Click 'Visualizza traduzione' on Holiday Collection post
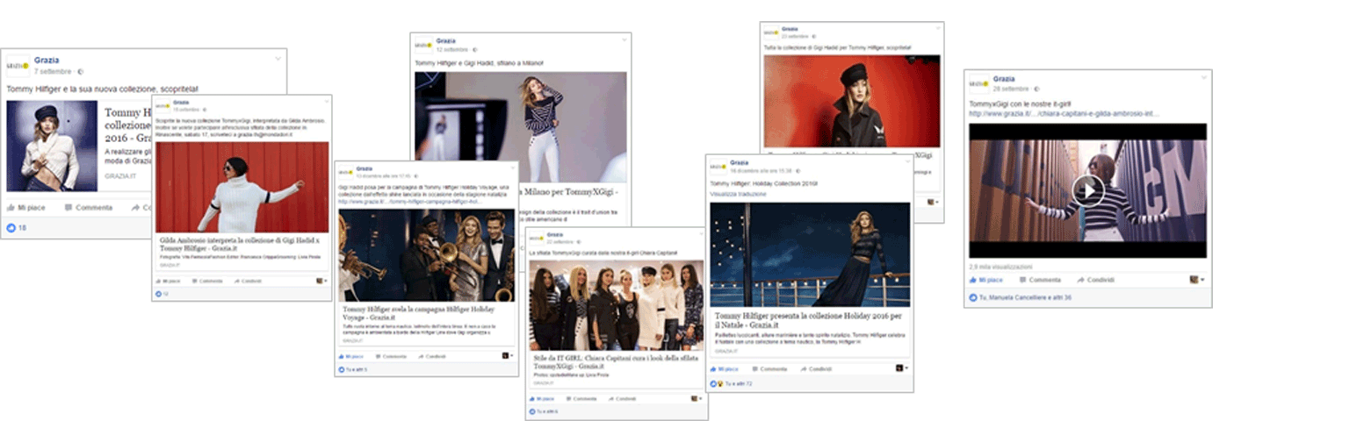1357x421 pixels. click(738, 194)
